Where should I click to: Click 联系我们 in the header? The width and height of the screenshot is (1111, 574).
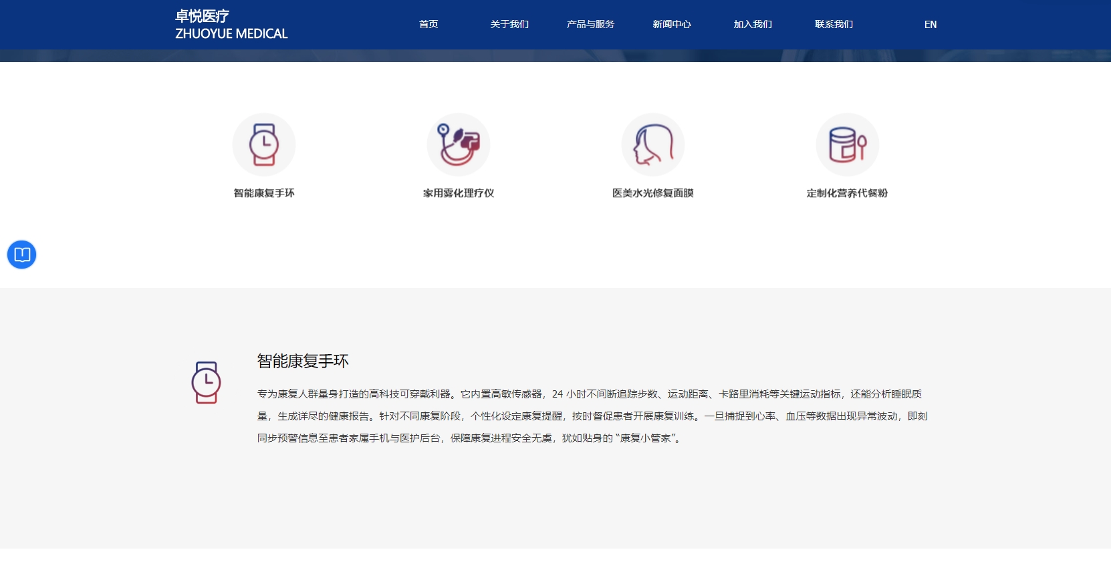coord(834,24)
